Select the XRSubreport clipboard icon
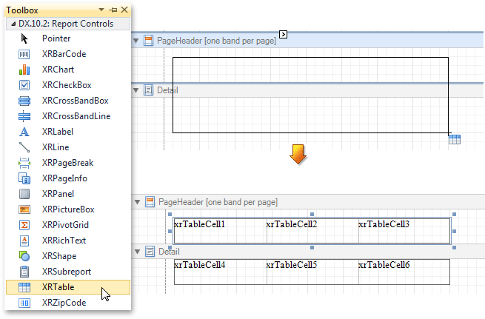The width and height of the screenshot is (485, 319). pos(24,272)
